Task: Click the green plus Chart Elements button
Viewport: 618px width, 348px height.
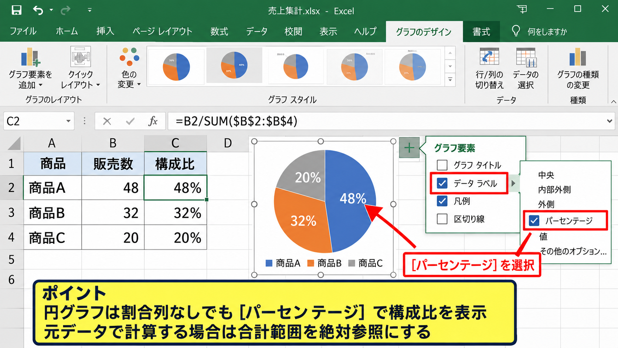Action: click(x=409, y=148)
